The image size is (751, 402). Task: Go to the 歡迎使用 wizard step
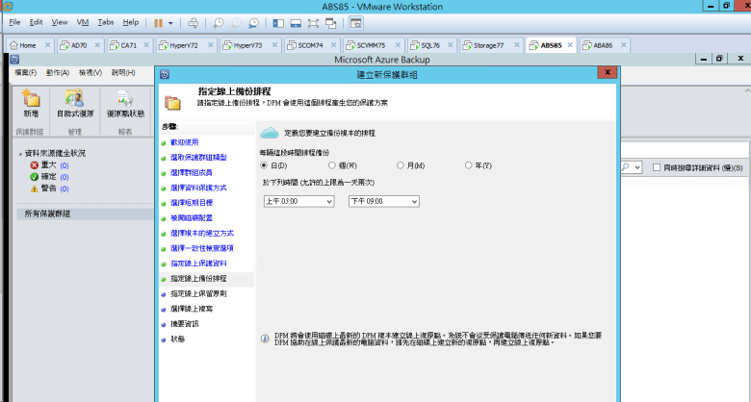(185, 142)
